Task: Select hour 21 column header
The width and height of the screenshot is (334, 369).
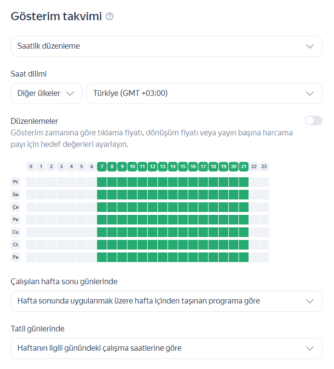Action: (244, 167)
